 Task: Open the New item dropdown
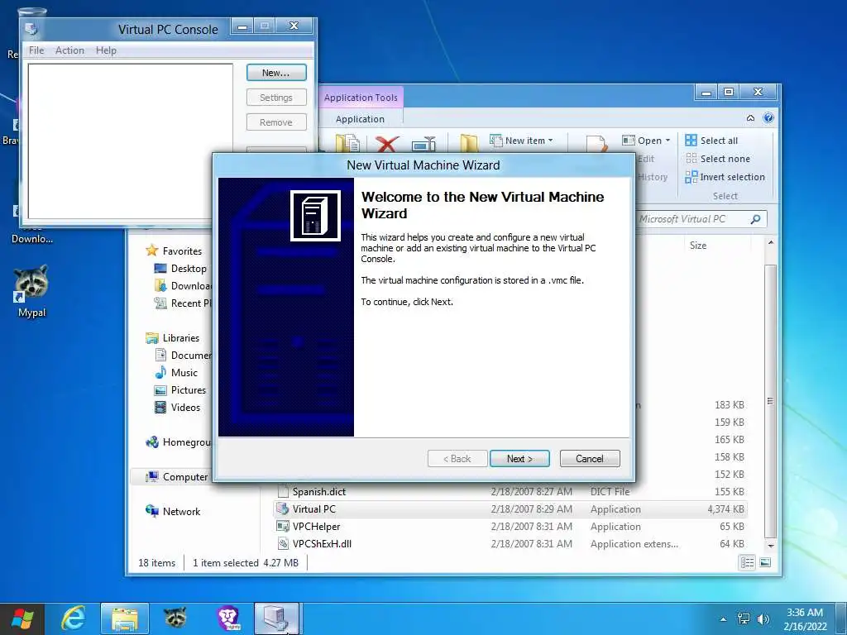pyautogui.click(x=521, y=141)
